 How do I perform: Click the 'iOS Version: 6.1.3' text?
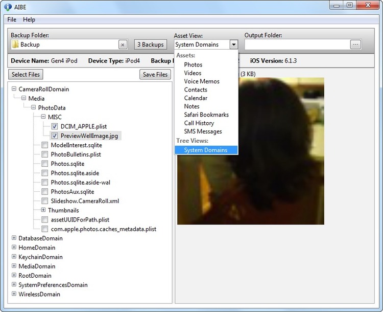pos(273,61)
